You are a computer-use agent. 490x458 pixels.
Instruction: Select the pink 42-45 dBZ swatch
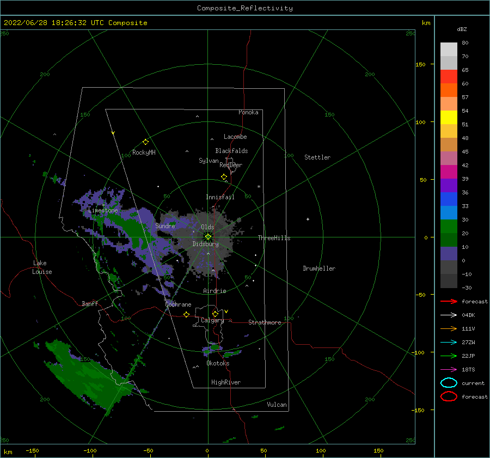(449, 158)
